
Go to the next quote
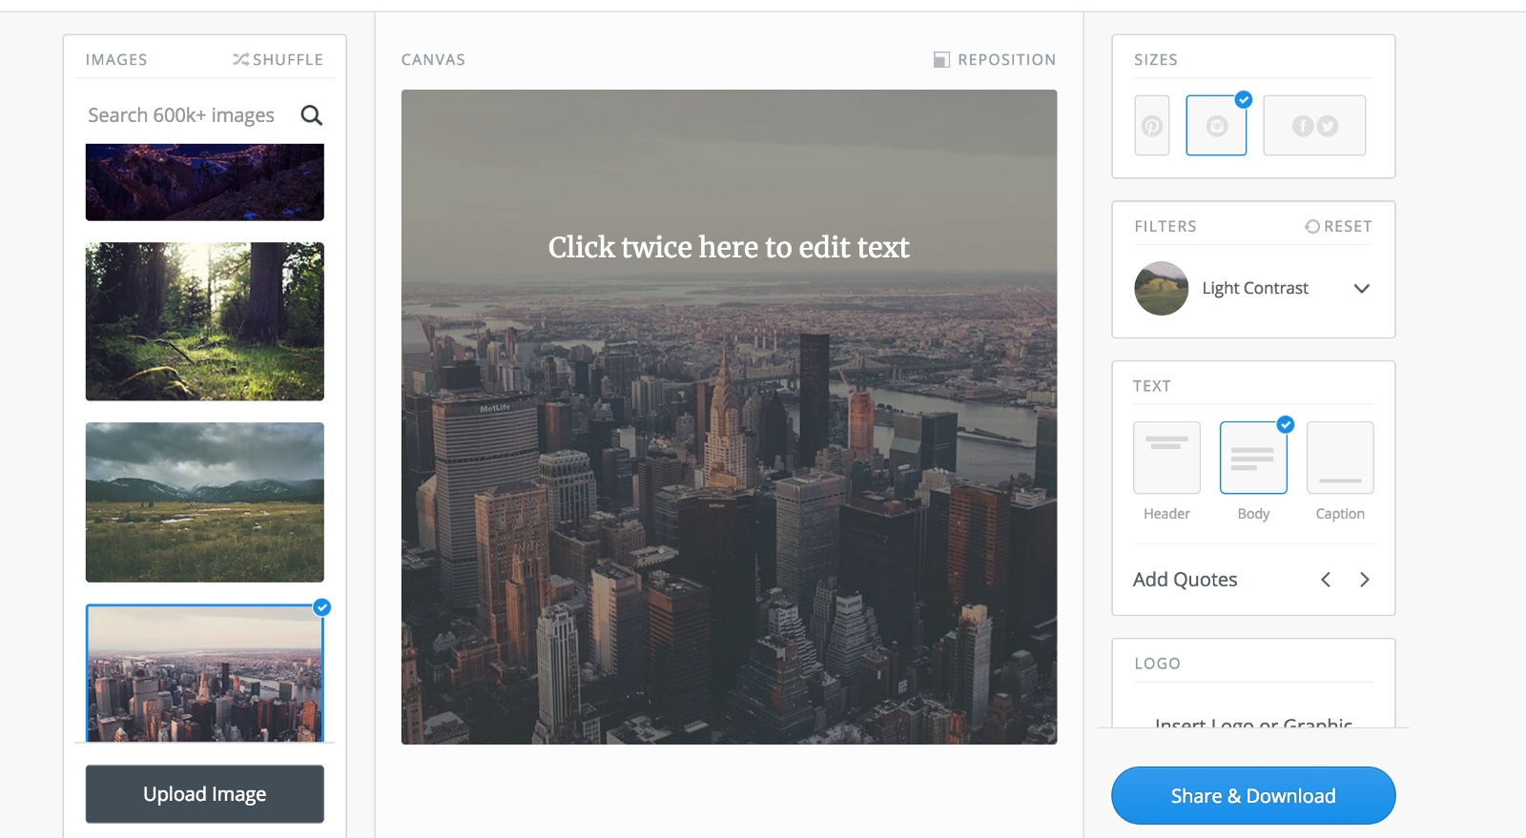[x=1365, y=580]
